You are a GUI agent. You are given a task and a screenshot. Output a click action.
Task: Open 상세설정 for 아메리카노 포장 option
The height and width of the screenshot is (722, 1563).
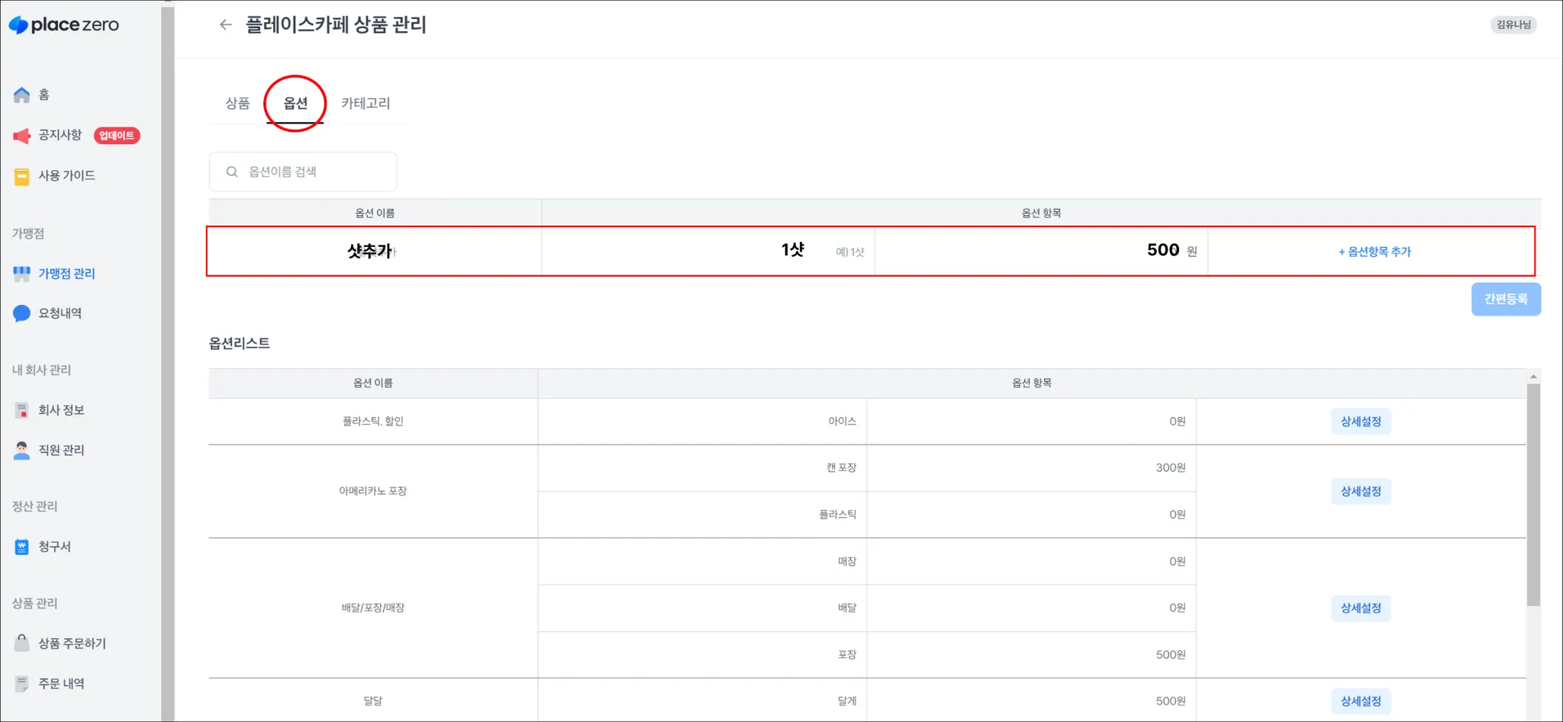point(1360,492)
